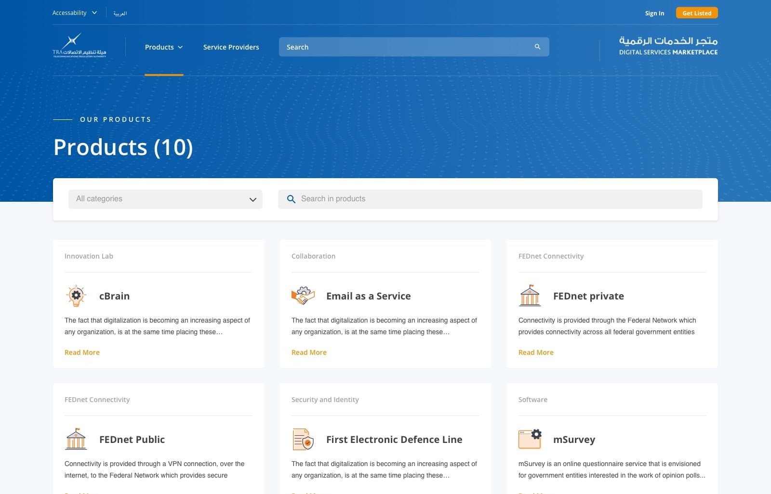
Task: Click magnifier icon in product search field
Action: click(291, 199)
